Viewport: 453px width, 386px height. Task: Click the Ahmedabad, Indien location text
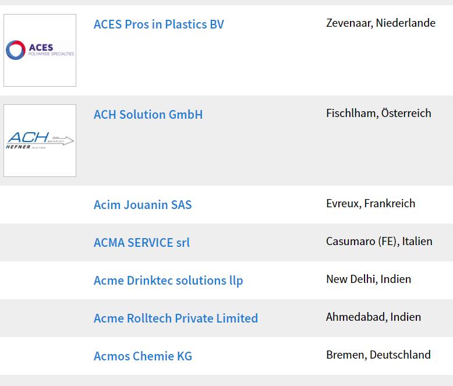tap(373, 317)
